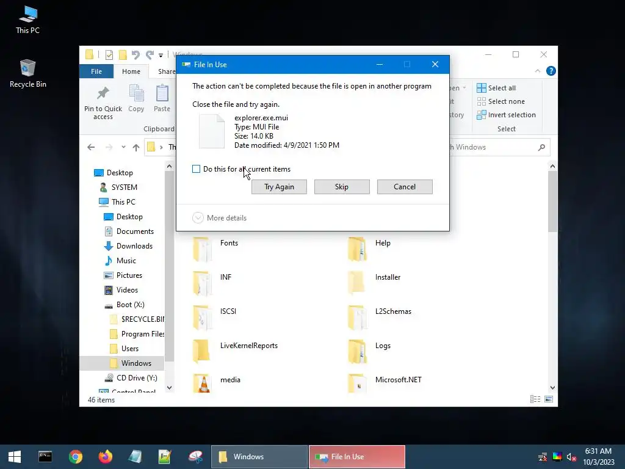Launch Firefox from taskbar
Screen dimensions: 625x469
[x=105, y=457]
